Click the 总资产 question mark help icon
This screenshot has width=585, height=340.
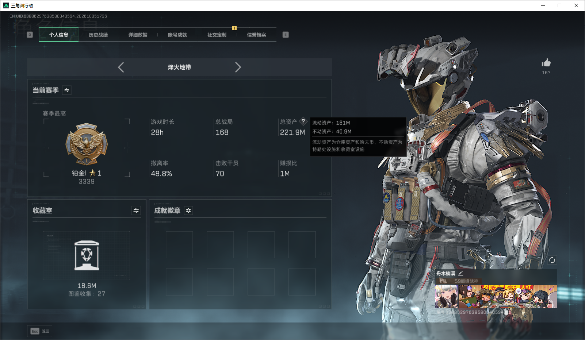303,121
